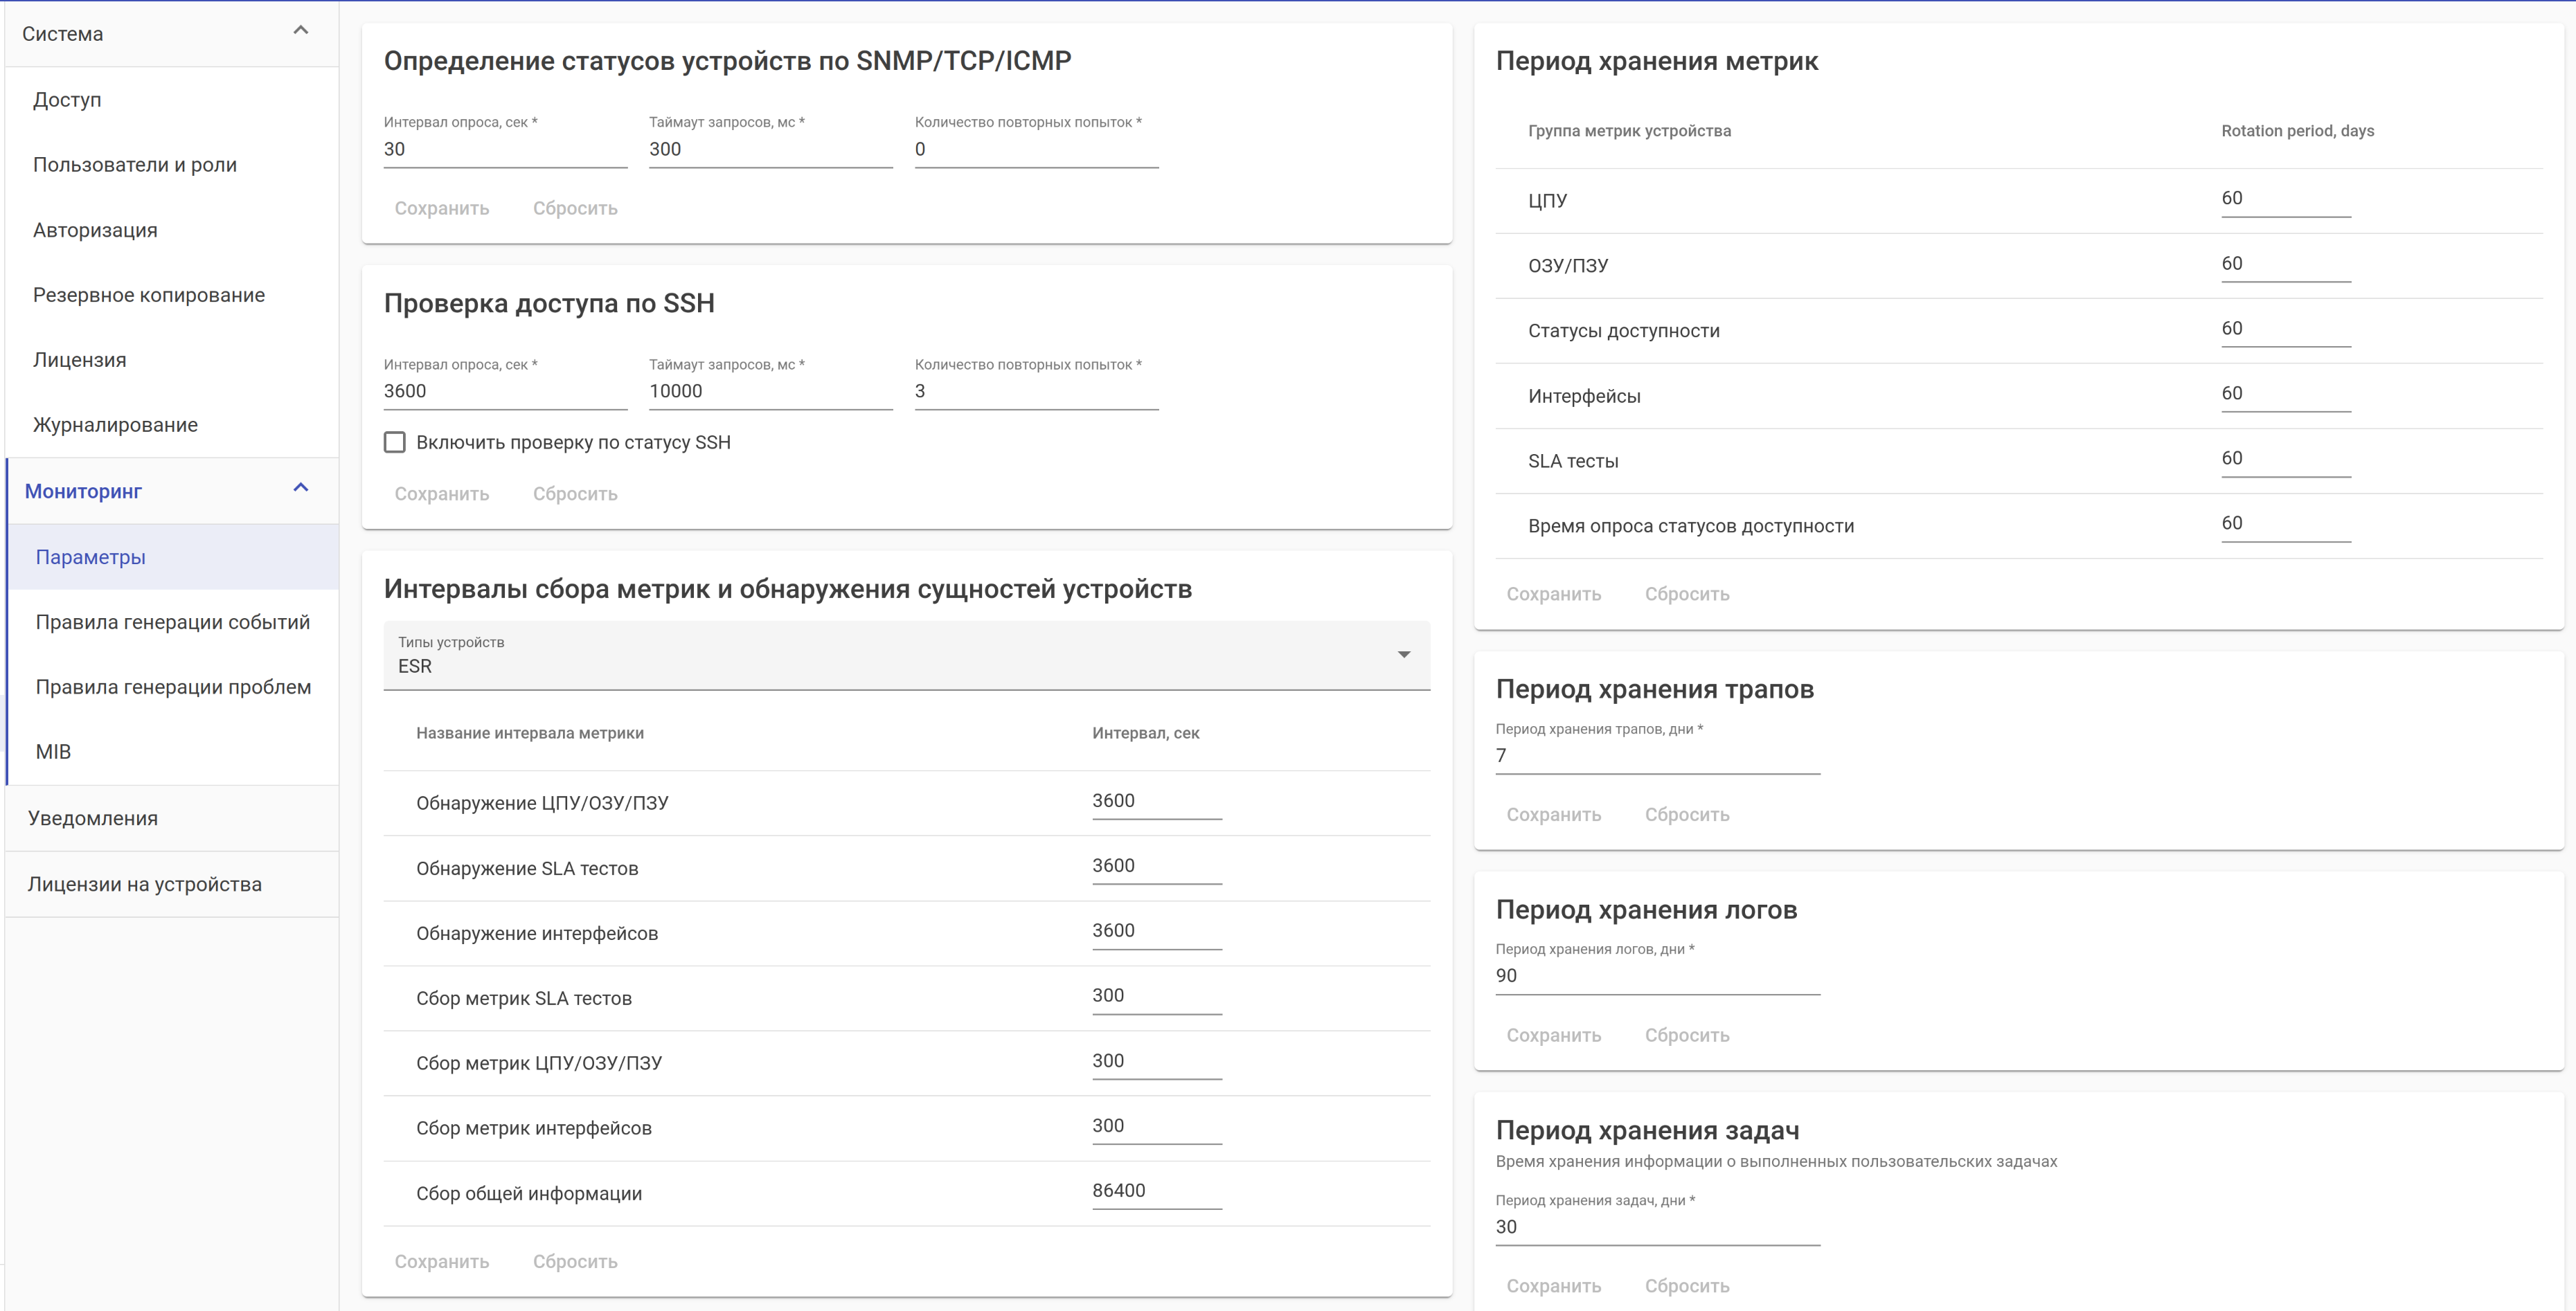Open Лицензии на устройства section
The width and height of the screenshot is (2576, 1311).
click(145, 885)
